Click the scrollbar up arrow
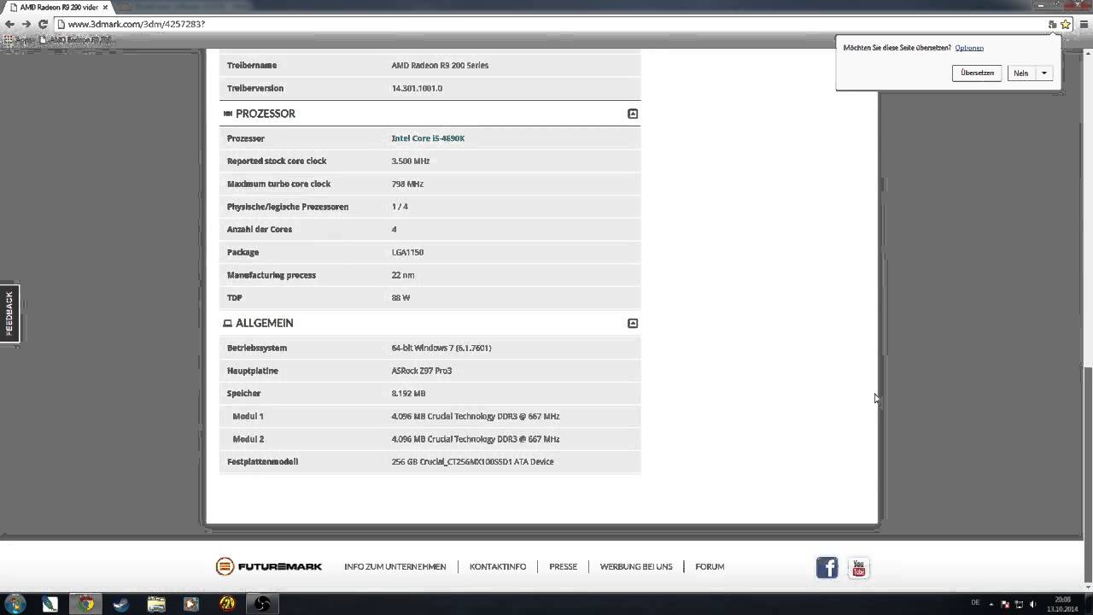1093x615 pixels. (1088, 53)
